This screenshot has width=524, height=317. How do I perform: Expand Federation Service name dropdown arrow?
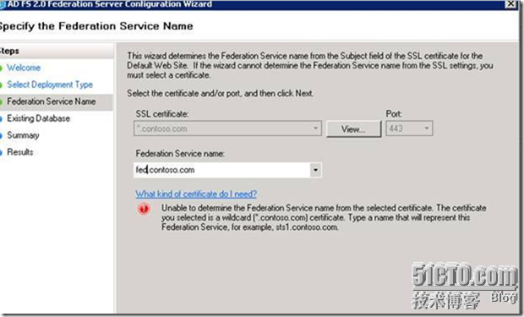(315, 170)
